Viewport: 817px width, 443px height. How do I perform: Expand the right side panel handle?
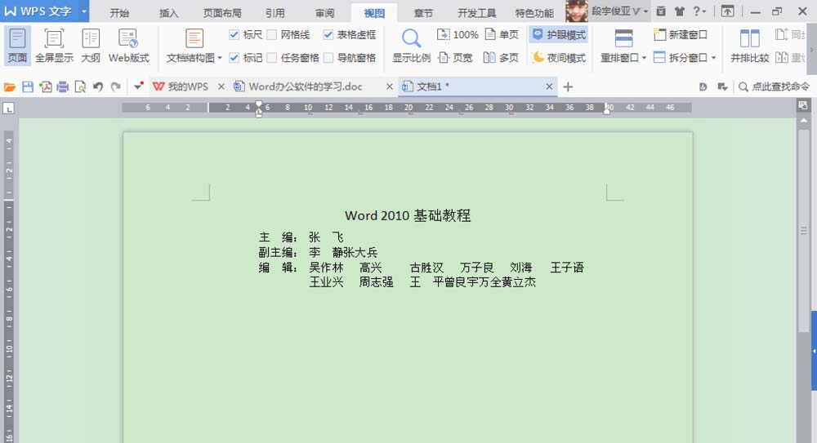(x=814, y=351)
